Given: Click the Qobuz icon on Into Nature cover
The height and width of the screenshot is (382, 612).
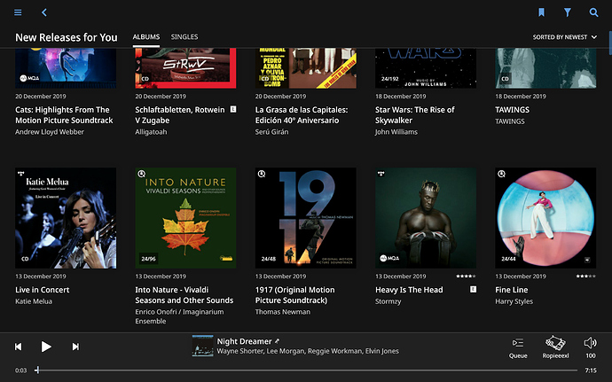Looking at the screenshot, I should 142,174.
